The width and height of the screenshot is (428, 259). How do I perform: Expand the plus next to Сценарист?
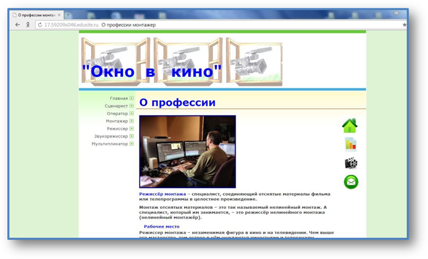132,106
